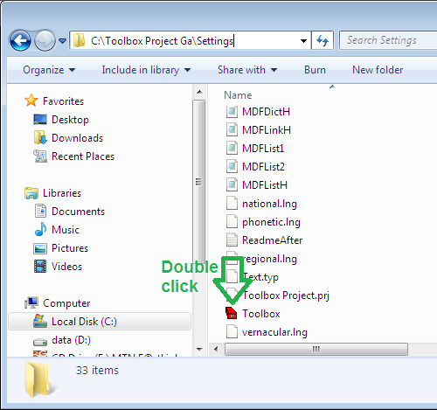Image resolution: width=437 pixels, height=410 pixels.
Task: Click the Desktop icon in Favorites
Action: tap(40, 120)
